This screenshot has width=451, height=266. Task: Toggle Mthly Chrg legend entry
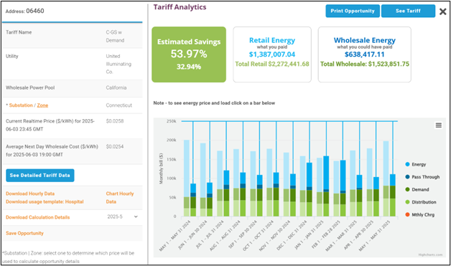click(419, 215)
